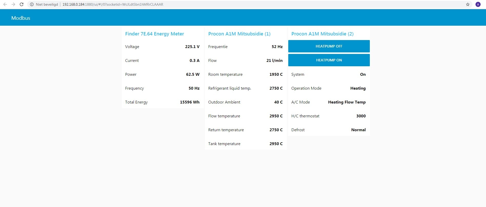Screen dimensions: 486x207
Task: Select the Operation Mode value Heating
Action: [x=358, y=88]
